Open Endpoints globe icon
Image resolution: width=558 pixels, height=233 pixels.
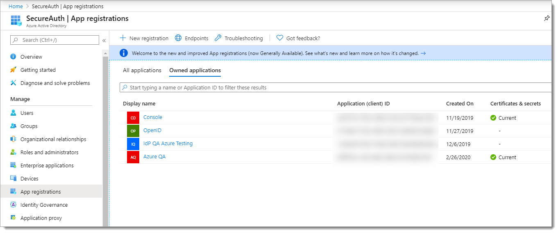click(x=178, y=38)
